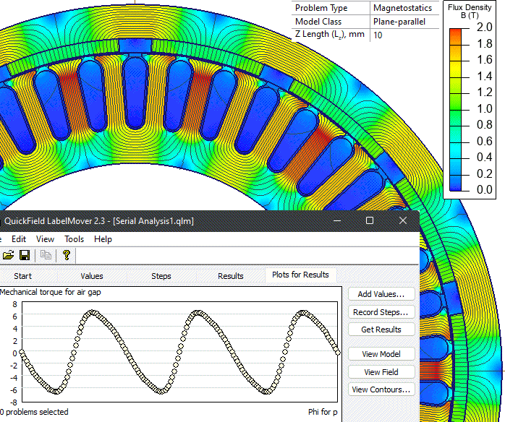Click the 2.0 value on the flux legend
The height and width of the screenshot is (422, 505).
tap(485, 27)
